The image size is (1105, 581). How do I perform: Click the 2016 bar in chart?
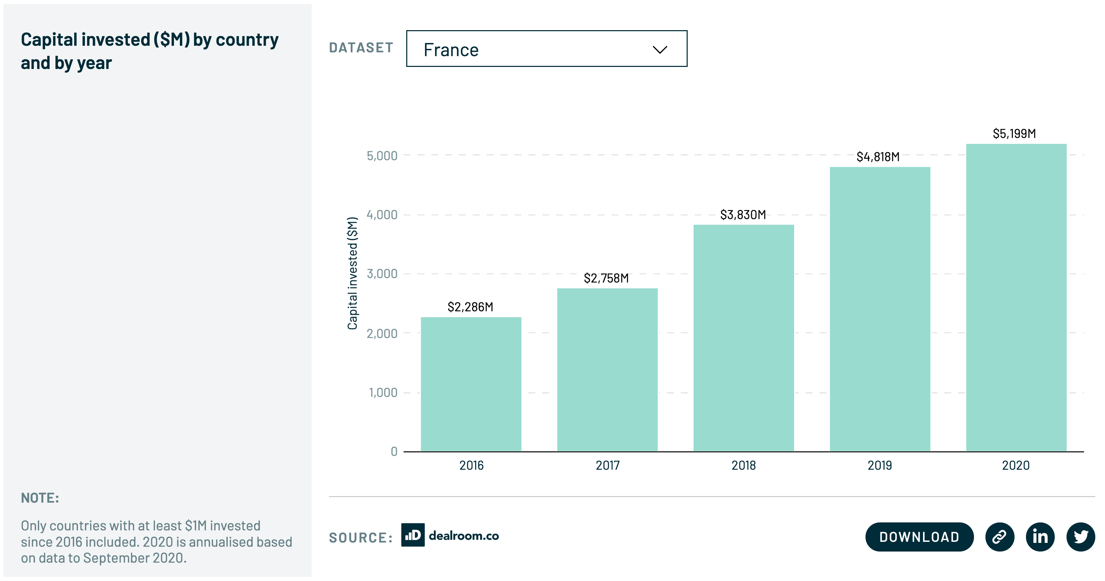471,384
